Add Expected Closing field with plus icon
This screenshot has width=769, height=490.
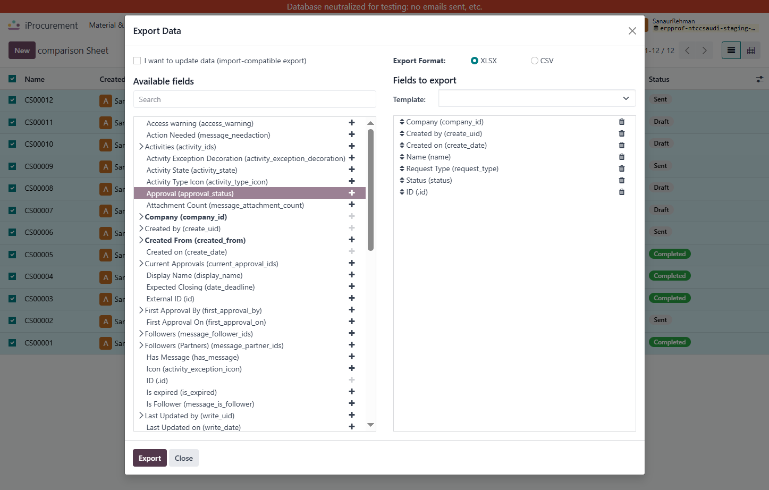tap(351, 286)
